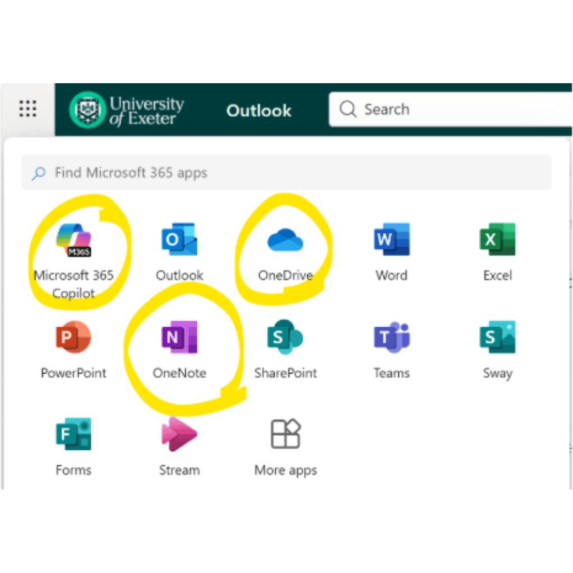
Task: Click the magnifier icon in header Search
Action: (348, 109)
